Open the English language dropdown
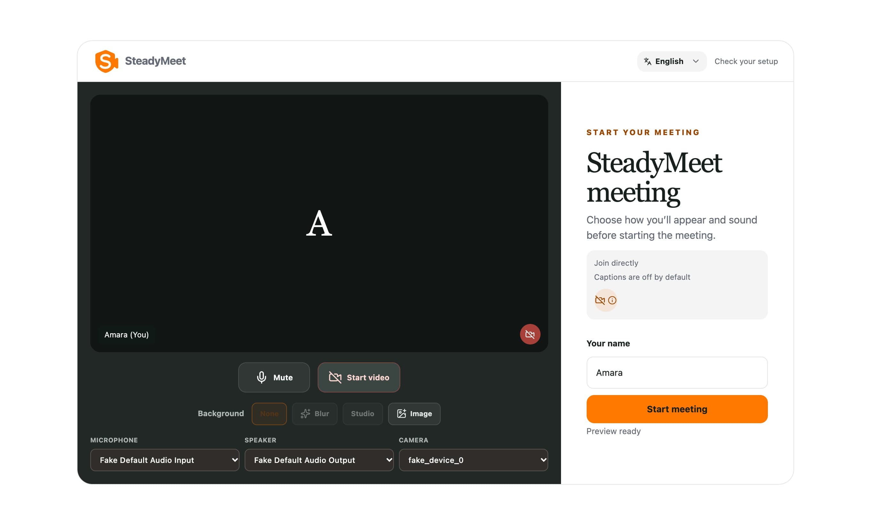The image size is (871, 525). [672, 61]
